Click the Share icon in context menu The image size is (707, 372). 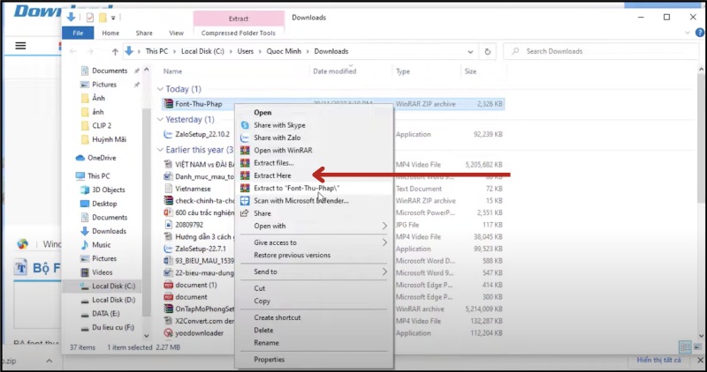point(246,213)
